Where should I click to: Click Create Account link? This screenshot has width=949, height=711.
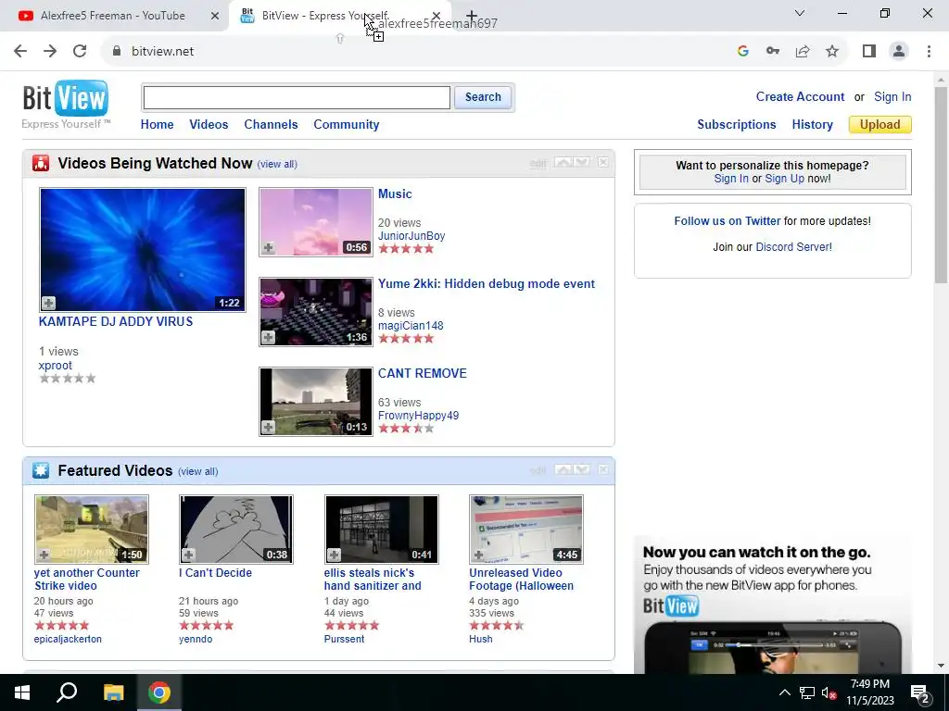tap(800, 96)
